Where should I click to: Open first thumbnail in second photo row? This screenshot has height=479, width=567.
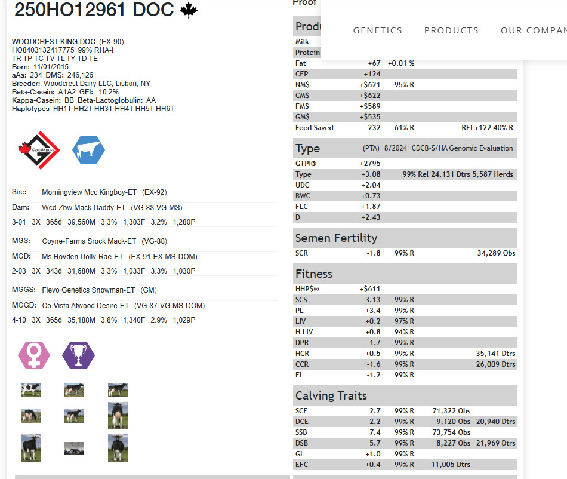click(x=30, y=416)
